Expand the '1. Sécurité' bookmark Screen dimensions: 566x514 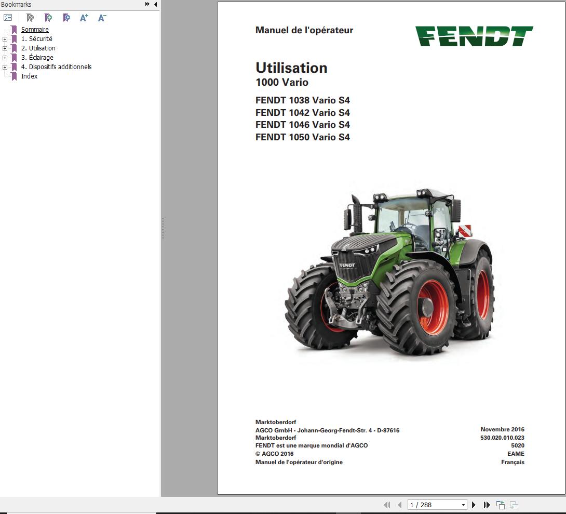[x=5, y=39]
